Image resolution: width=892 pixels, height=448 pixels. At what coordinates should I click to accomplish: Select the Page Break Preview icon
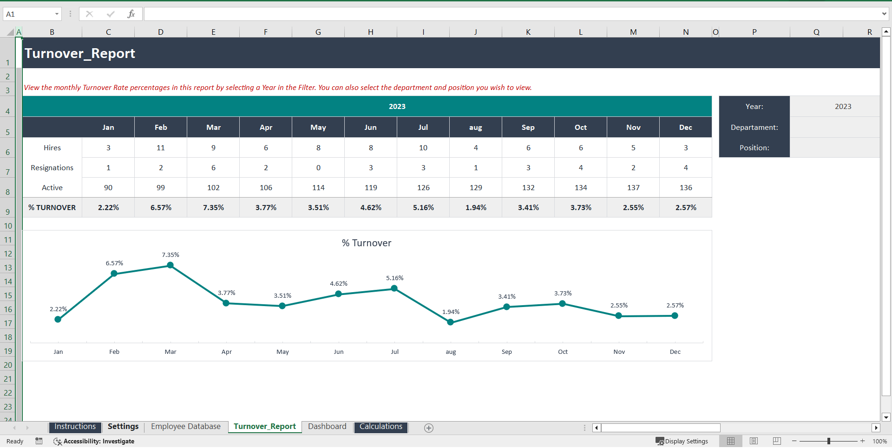776,441
